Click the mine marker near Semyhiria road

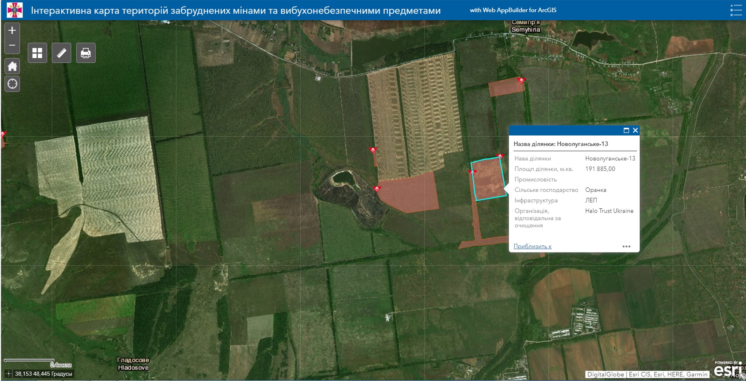(521, 81)
